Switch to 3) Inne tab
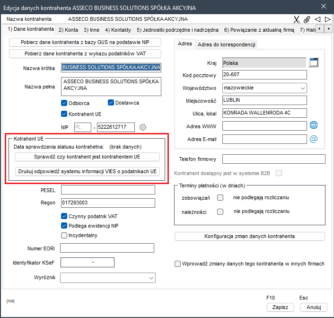The height and width of the screenshot is (318, 334). pos(91,30)
